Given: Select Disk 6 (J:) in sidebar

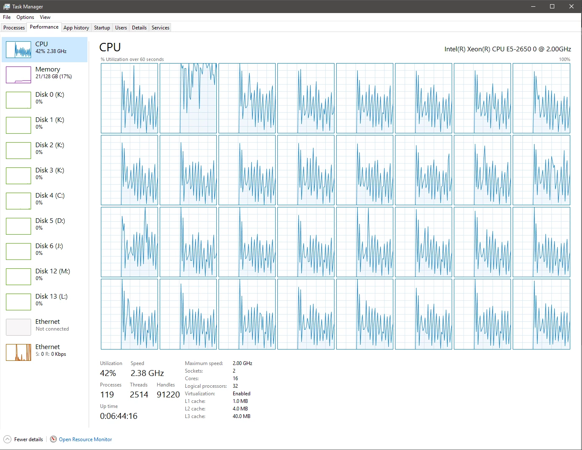Looking at the screenshot, I should pyautogui.click(x=45, y=251).
